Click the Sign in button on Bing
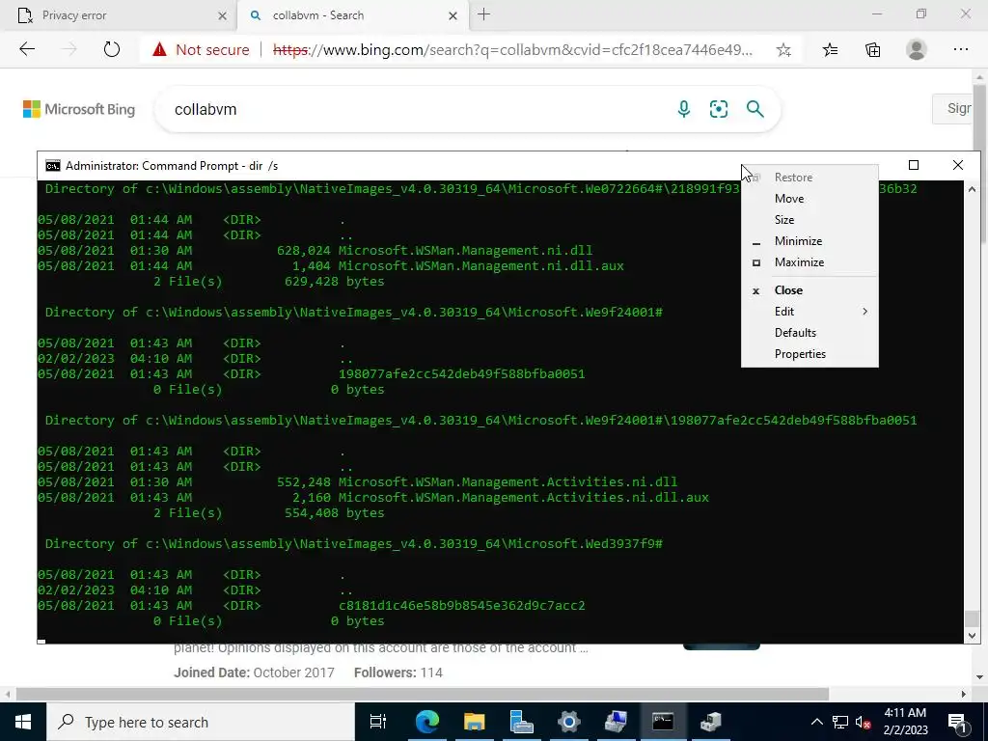 click(x=952, y=108)
